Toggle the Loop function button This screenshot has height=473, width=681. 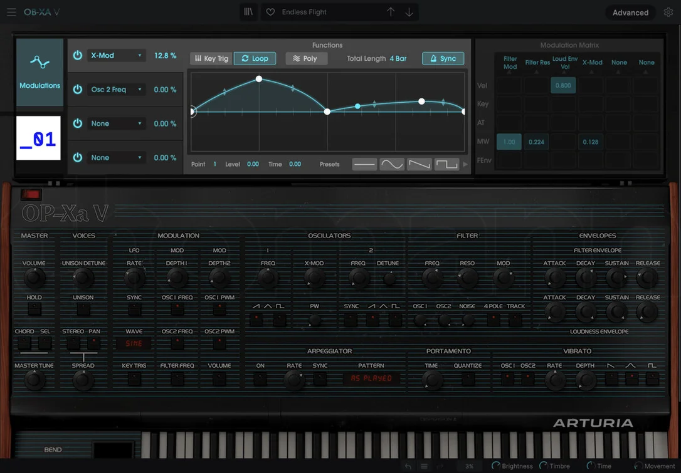(x=255, y=59)
